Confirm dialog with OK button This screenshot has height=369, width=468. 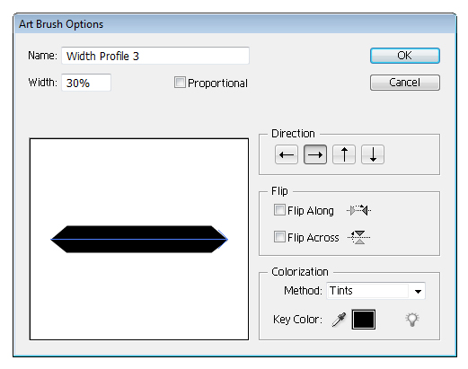(405, 56)
